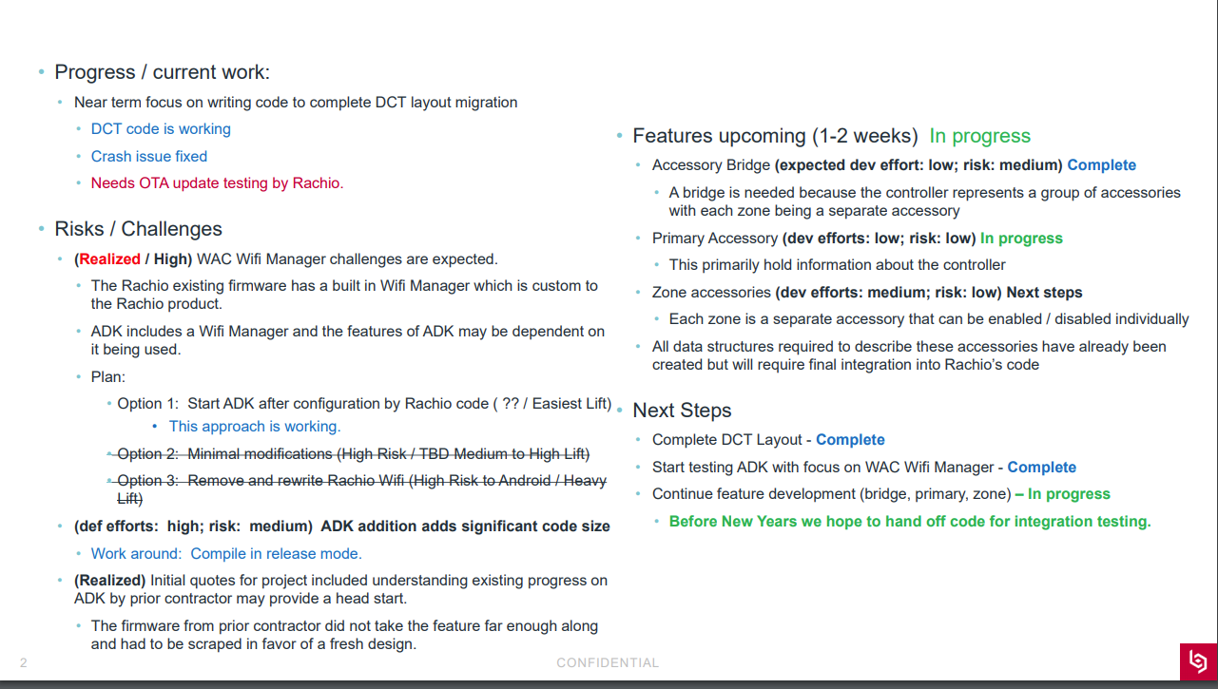Click 'ADK addition adds significant code size' line
Image resolution: width=1218 pixels, height=689 pixels.
click(x=342, y=526)
